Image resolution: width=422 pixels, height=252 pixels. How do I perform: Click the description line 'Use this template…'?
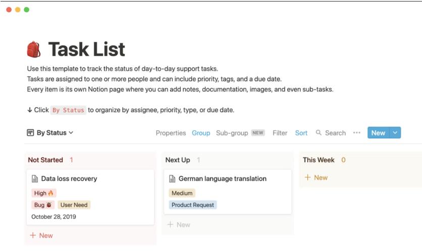[x=123, y=69]
